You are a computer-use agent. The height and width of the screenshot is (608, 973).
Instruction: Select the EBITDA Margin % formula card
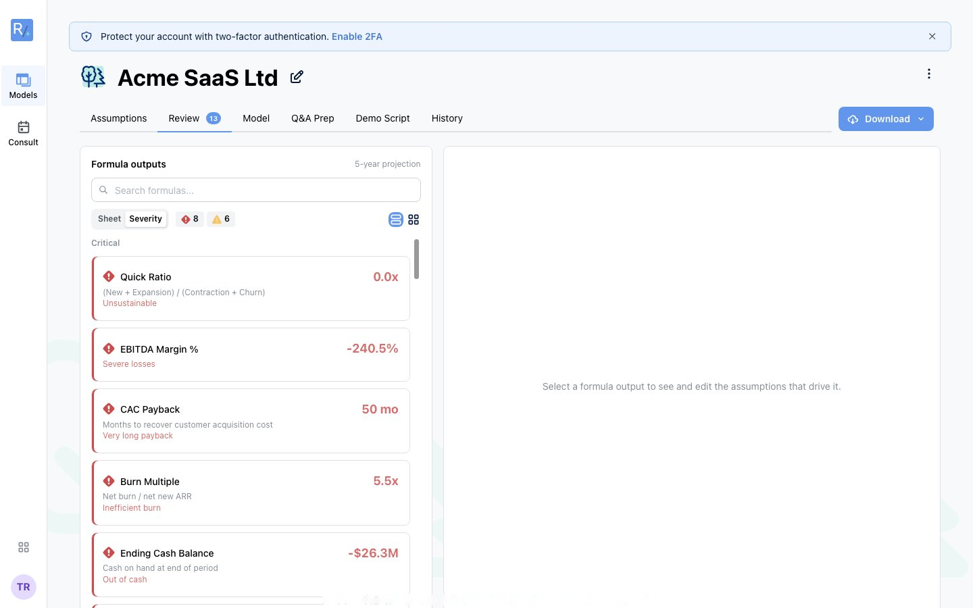[251, 355]
